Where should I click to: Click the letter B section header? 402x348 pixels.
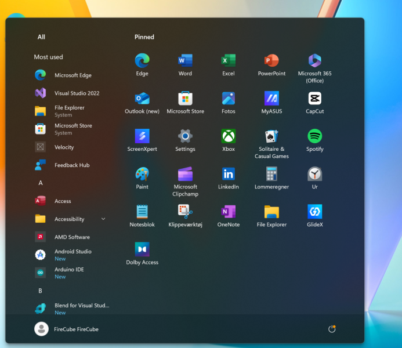40,291
